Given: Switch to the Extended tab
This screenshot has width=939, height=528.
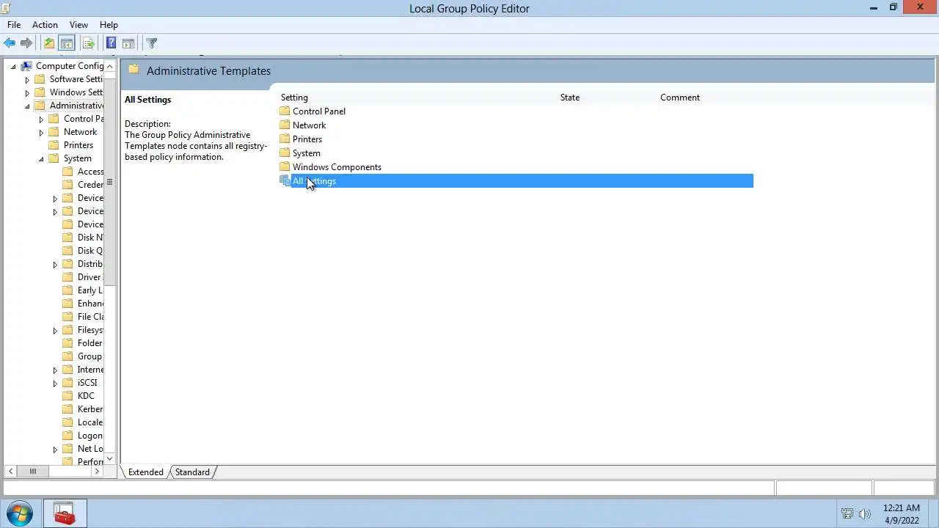Looking at the screenshot, I should click(x=145, y=472).
